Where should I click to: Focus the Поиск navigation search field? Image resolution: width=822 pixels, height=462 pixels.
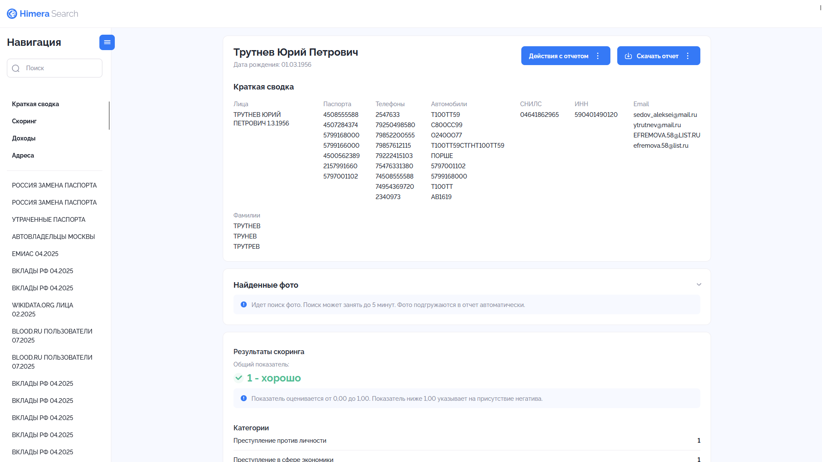click(54, 68)
